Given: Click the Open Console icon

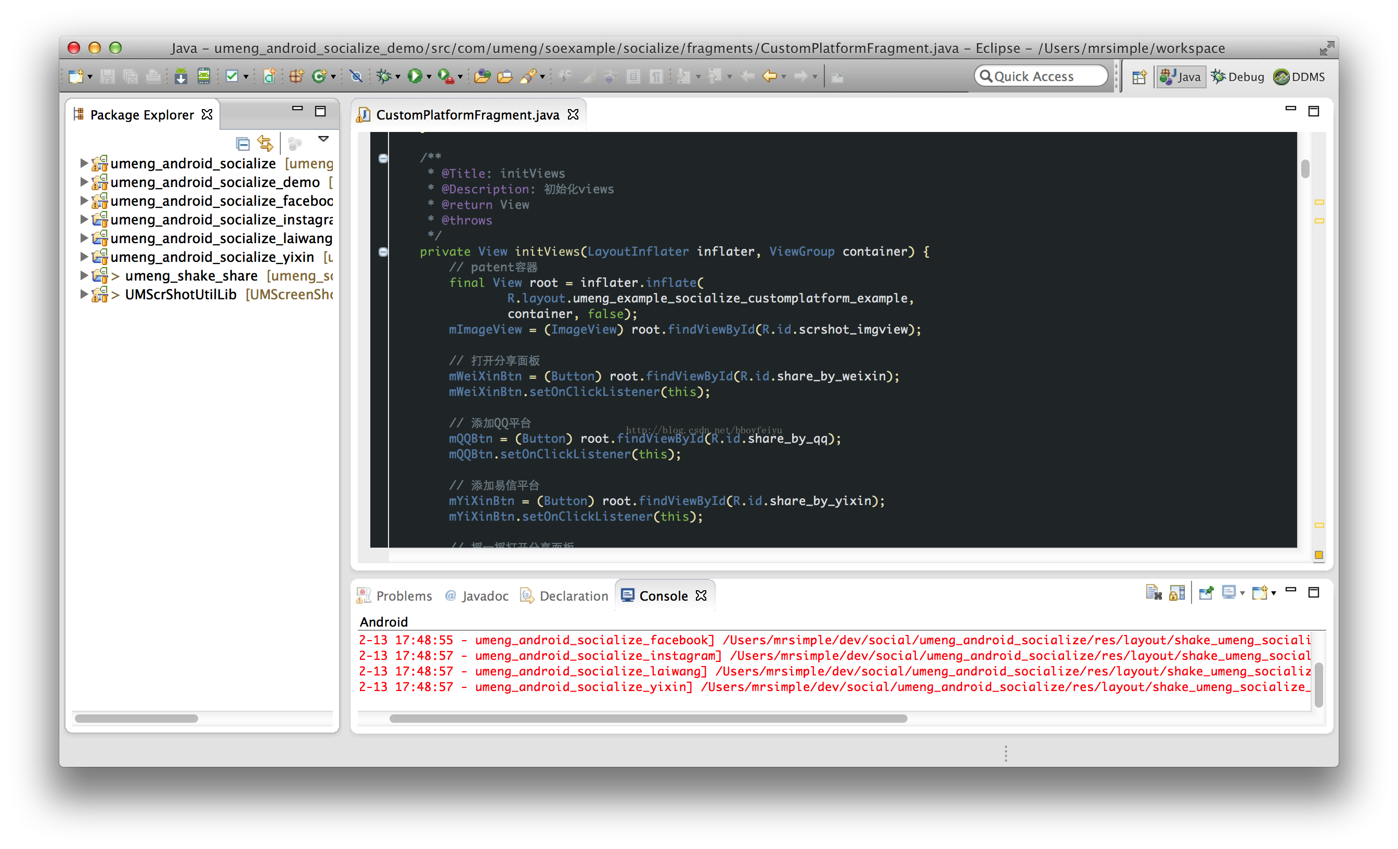Looking at the screenshot, I should (1259, 593).
